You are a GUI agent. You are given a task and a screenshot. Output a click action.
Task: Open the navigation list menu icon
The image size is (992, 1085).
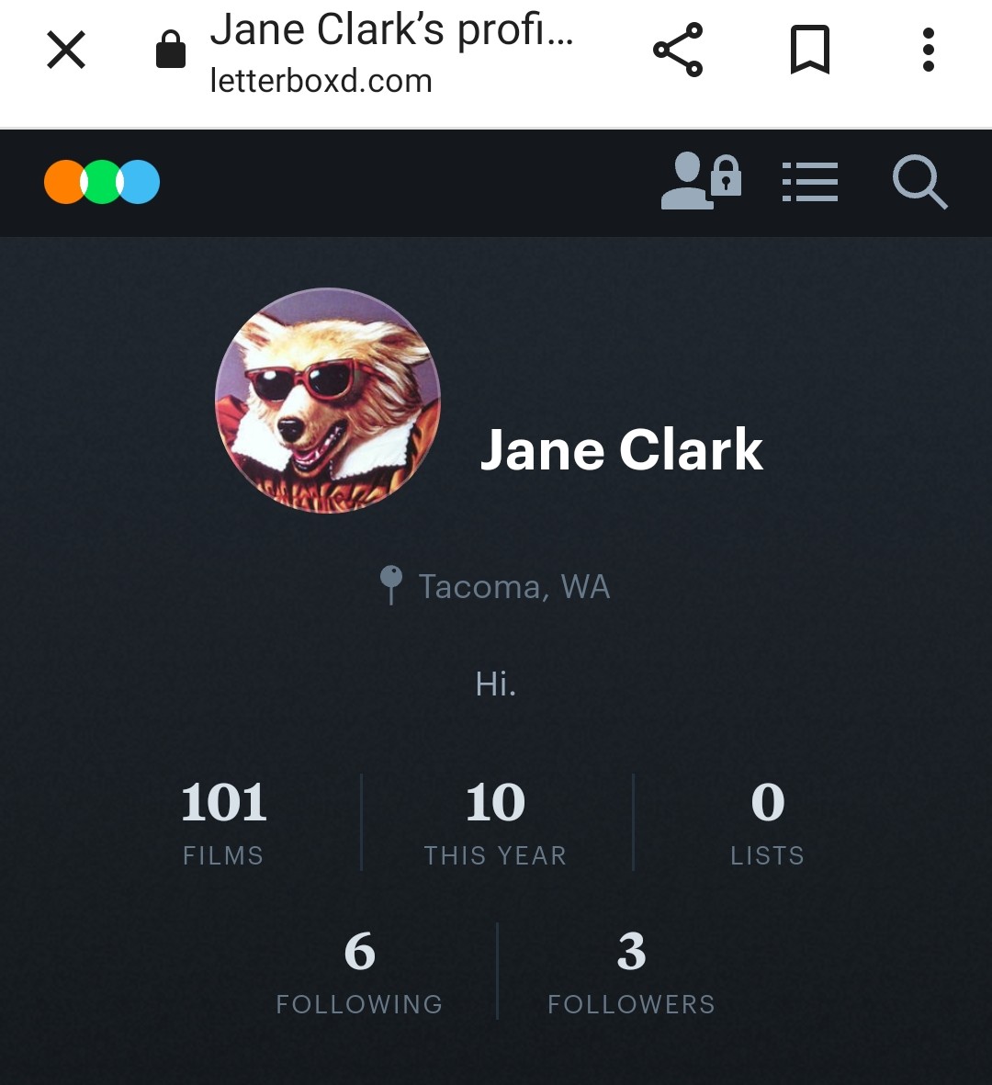point(810,182)
